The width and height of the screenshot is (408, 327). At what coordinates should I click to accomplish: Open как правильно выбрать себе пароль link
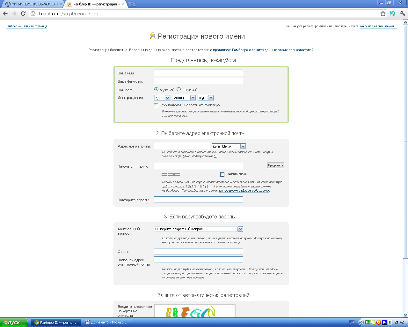click(x=244, y=191)
